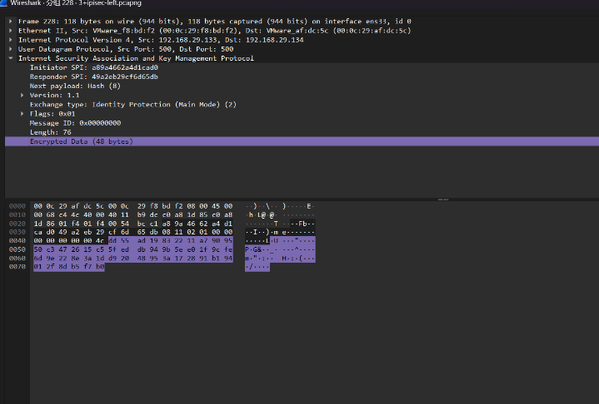The image size is (599, 404).
Task: Click the Internet Protocol Version 4 text
Action: tap(161, 40)
